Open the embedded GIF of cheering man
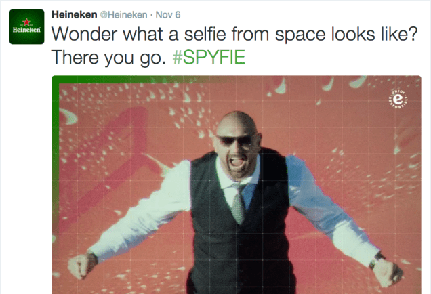Screen dimensions: 431x294 pyautogui.click(x=237, y=185)
